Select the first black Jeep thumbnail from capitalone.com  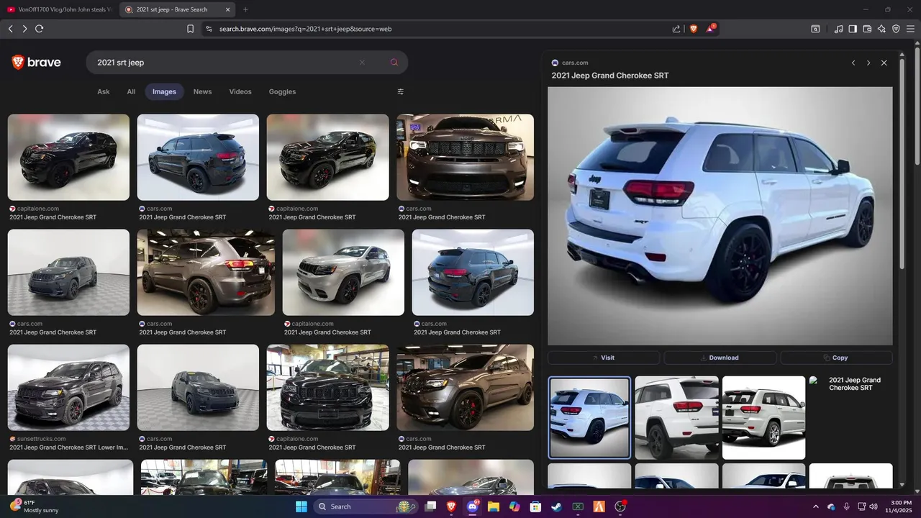coord(68,157)
